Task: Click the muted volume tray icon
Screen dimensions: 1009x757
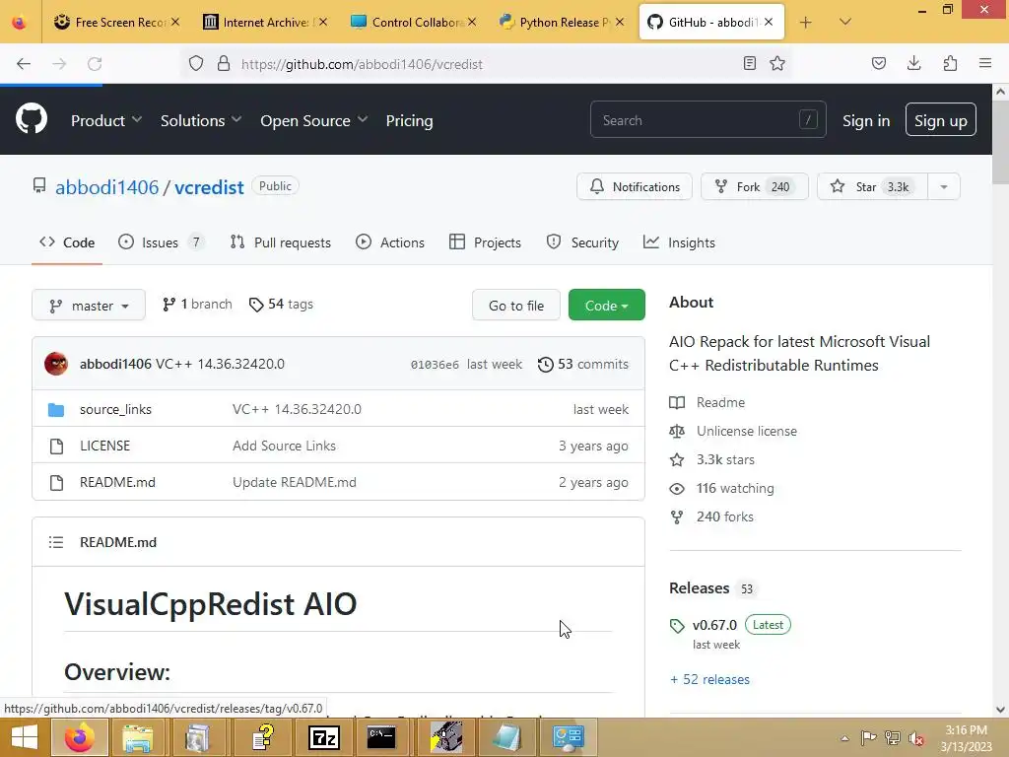Action: click(915, 738)
